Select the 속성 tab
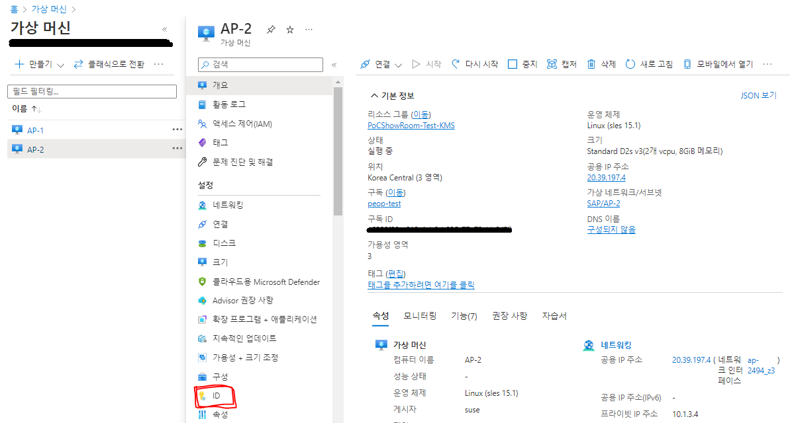Screen dimensions: 790x423 click(380, 316)
